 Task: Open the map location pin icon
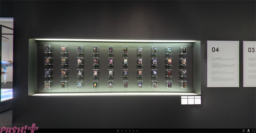coord(248,131)
